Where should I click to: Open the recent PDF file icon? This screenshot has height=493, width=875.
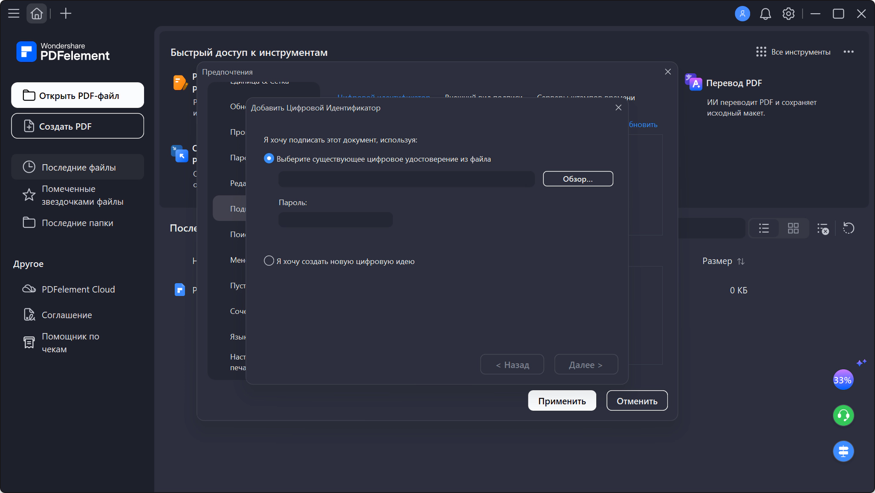coord(180,290)
